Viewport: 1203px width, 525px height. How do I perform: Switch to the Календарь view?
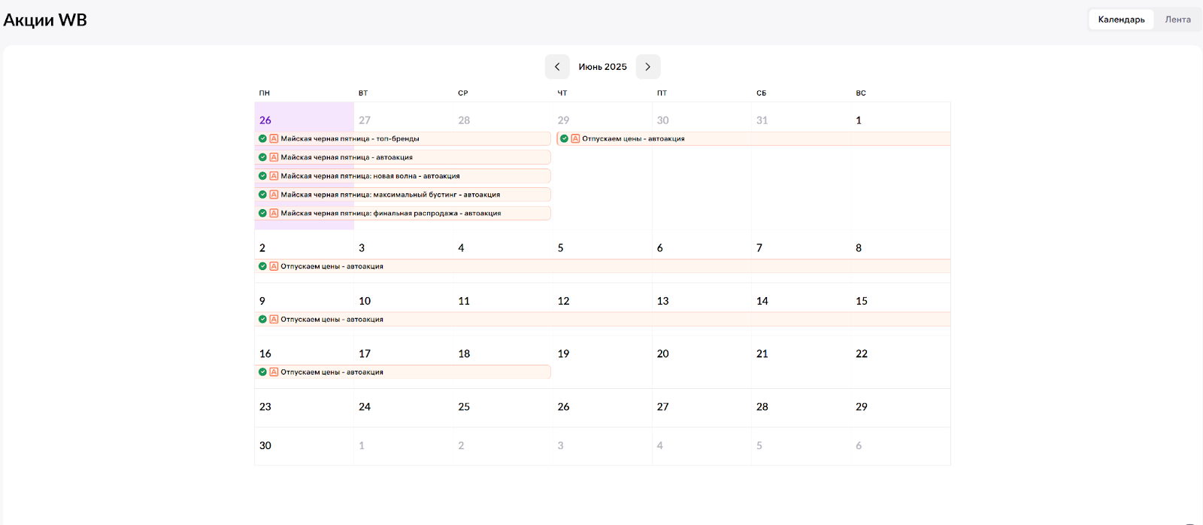pos(1121,20)
